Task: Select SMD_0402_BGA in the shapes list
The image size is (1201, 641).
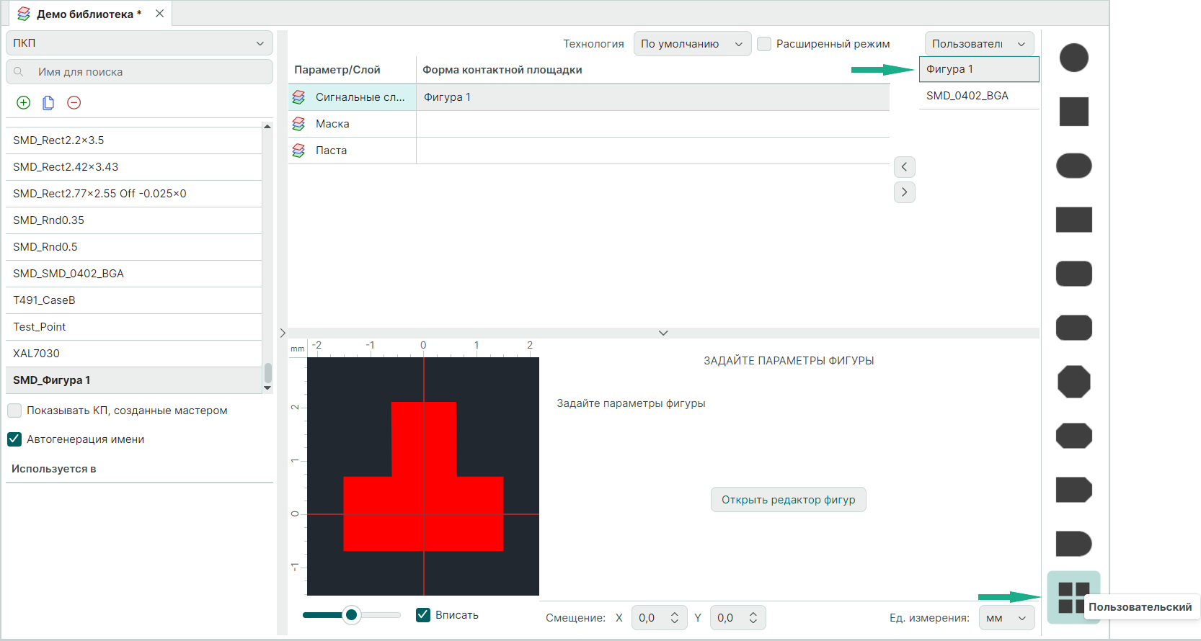Action: [967, 96]
